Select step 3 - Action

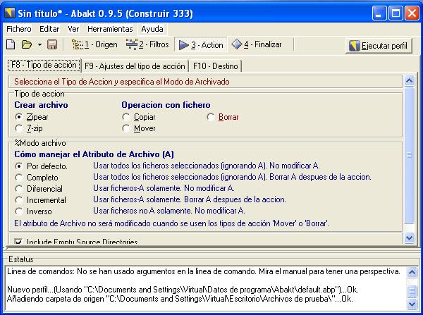tap(201, 45)
